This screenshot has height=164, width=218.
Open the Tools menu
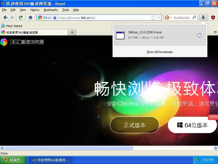pos(65,10)
